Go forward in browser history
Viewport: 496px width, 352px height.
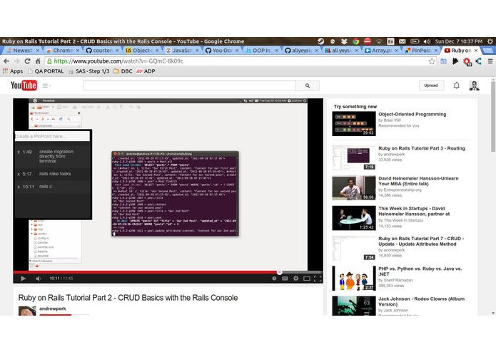pos(16,61)
